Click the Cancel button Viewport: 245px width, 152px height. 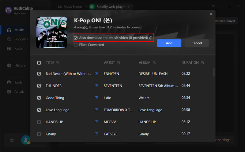coord(197,43)
